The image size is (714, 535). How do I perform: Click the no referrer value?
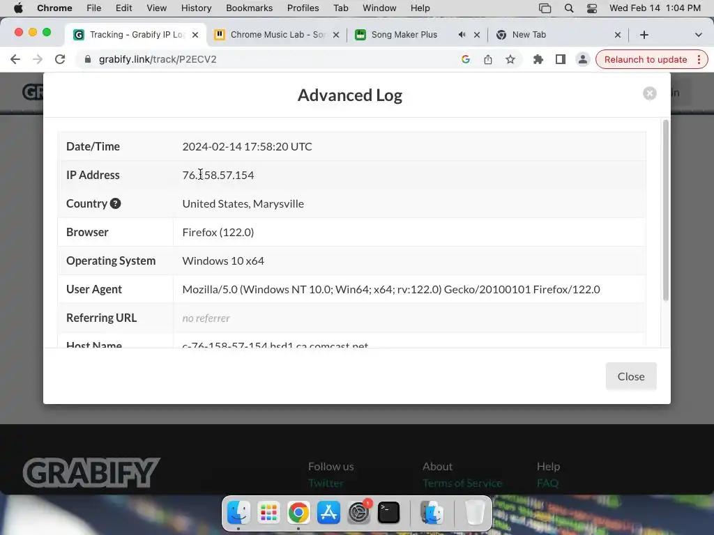pyautogui.click(x=206, y=318)
